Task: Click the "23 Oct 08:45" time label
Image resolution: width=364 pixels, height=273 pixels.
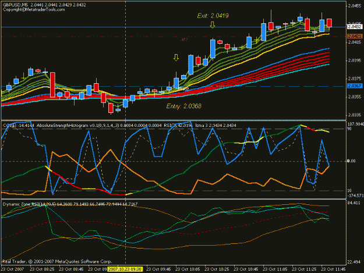Action: [x=71, y=270]
